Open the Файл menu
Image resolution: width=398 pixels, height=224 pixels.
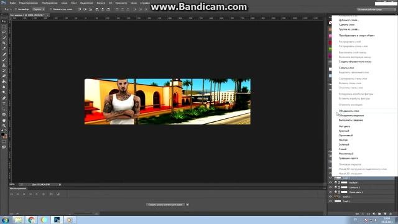[12, 2]
